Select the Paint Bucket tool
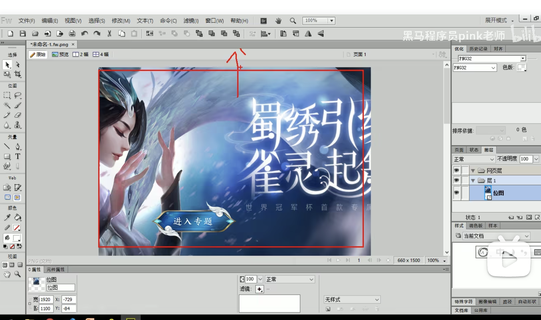Image resolution: width=541 pixels, height=320 pixels. pyautogui.click(x=18, y=217)
